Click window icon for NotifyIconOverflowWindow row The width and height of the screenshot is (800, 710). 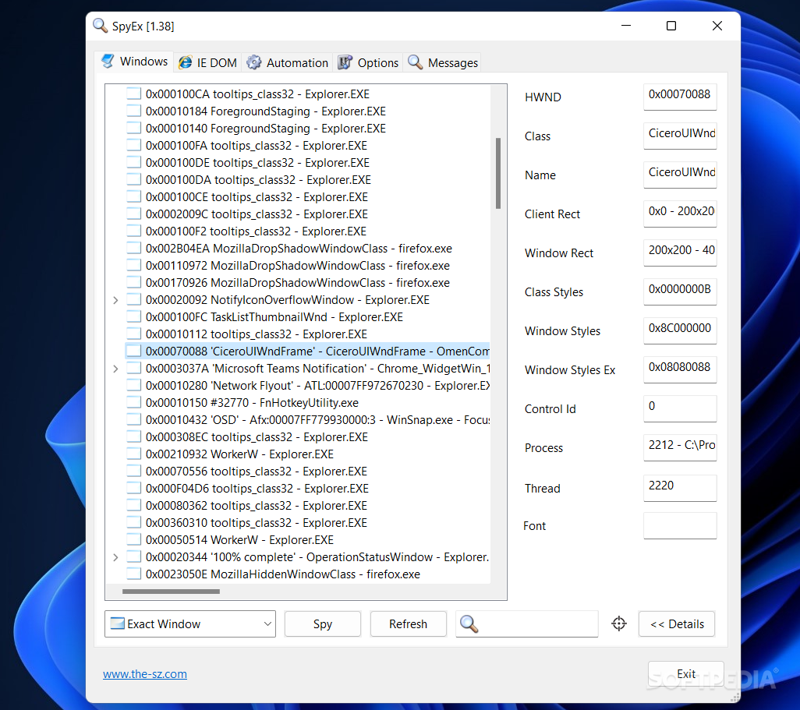(133, 299)
